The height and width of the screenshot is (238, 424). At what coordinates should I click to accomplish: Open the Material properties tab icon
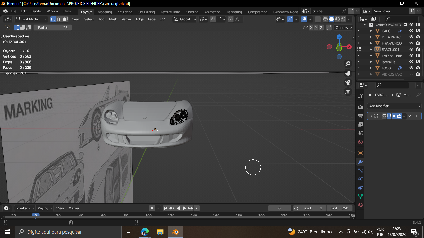pos(360,205)
